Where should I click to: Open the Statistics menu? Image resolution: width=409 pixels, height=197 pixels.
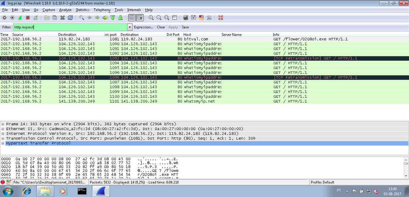coord(83,10)
